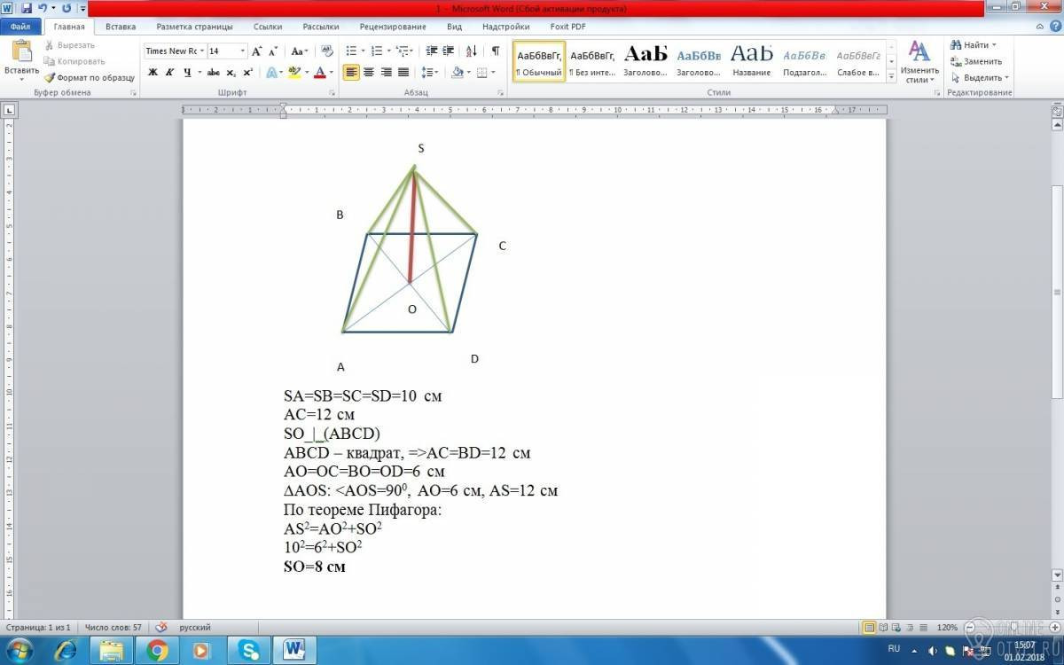
Task: Click the Format Painter brush icon
Action: [x=50, y=78]
